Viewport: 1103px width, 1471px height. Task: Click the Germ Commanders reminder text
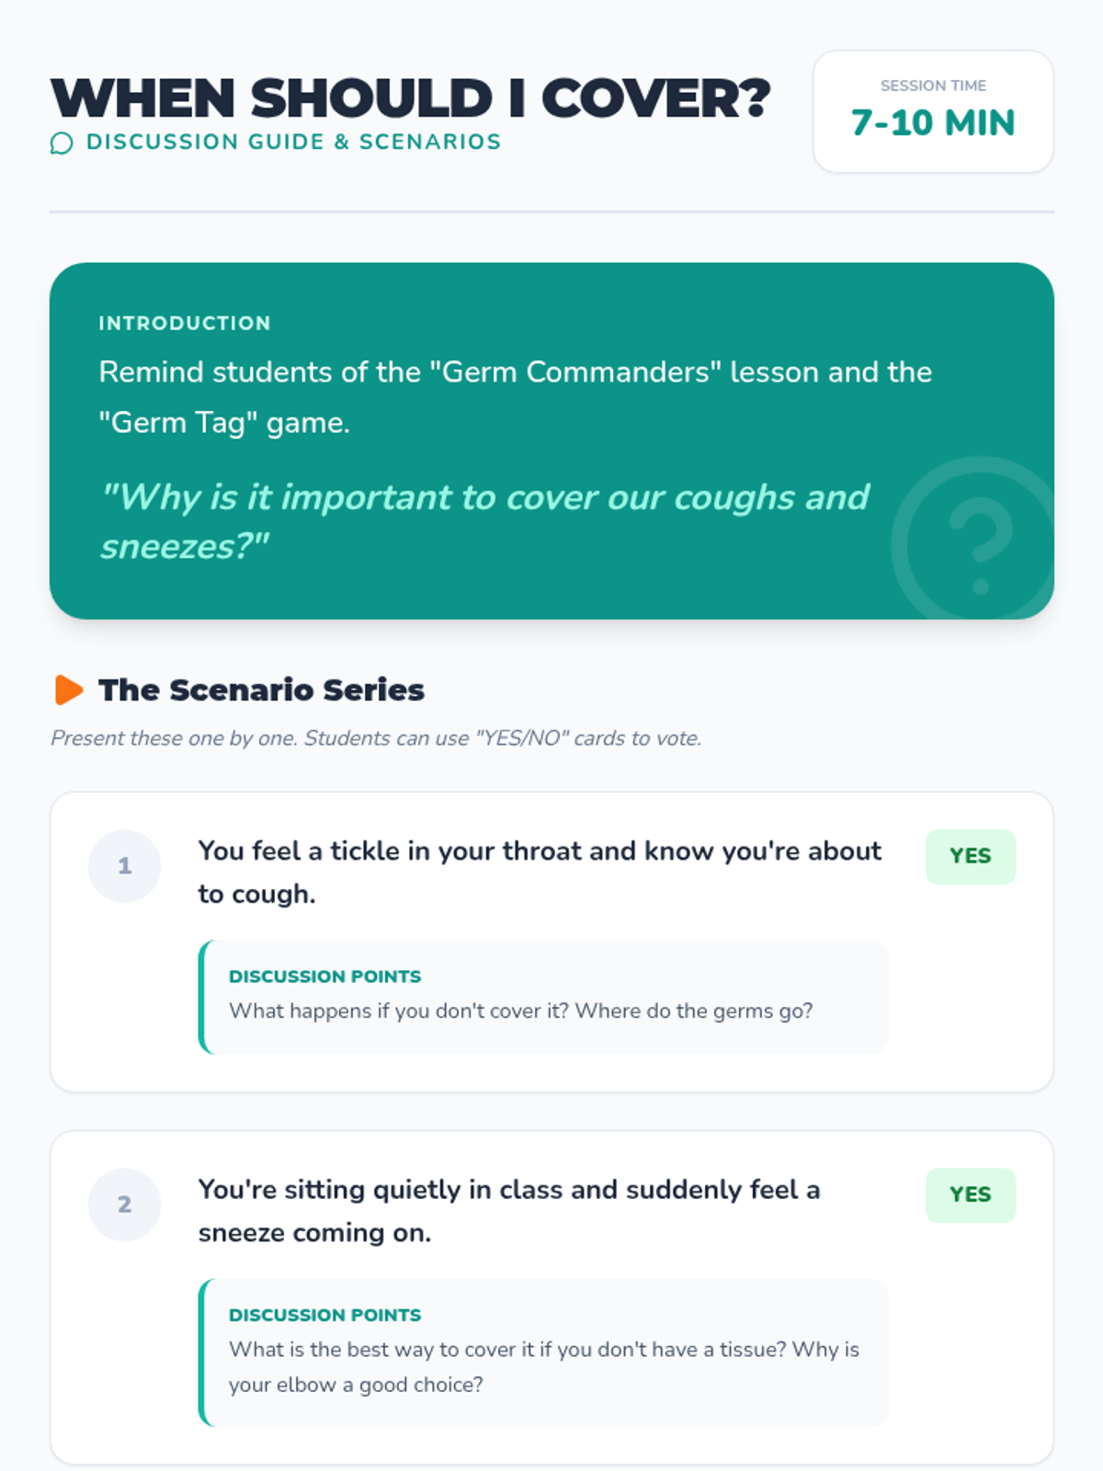pos(515,397)
